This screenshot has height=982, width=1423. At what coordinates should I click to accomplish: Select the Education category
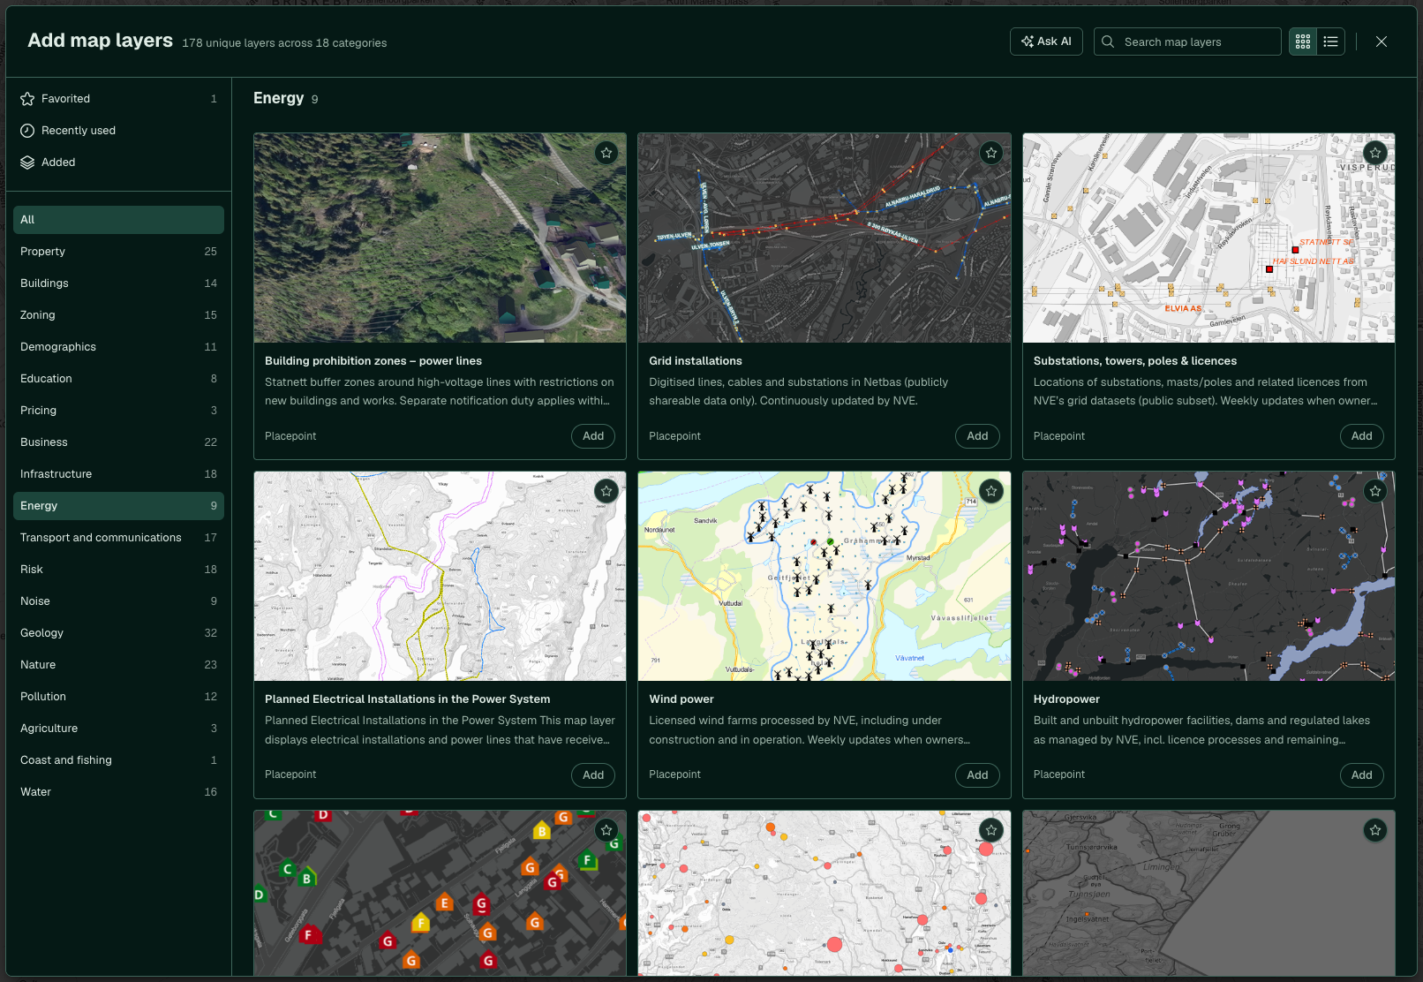pyautogui.click(x=118, y=379)
